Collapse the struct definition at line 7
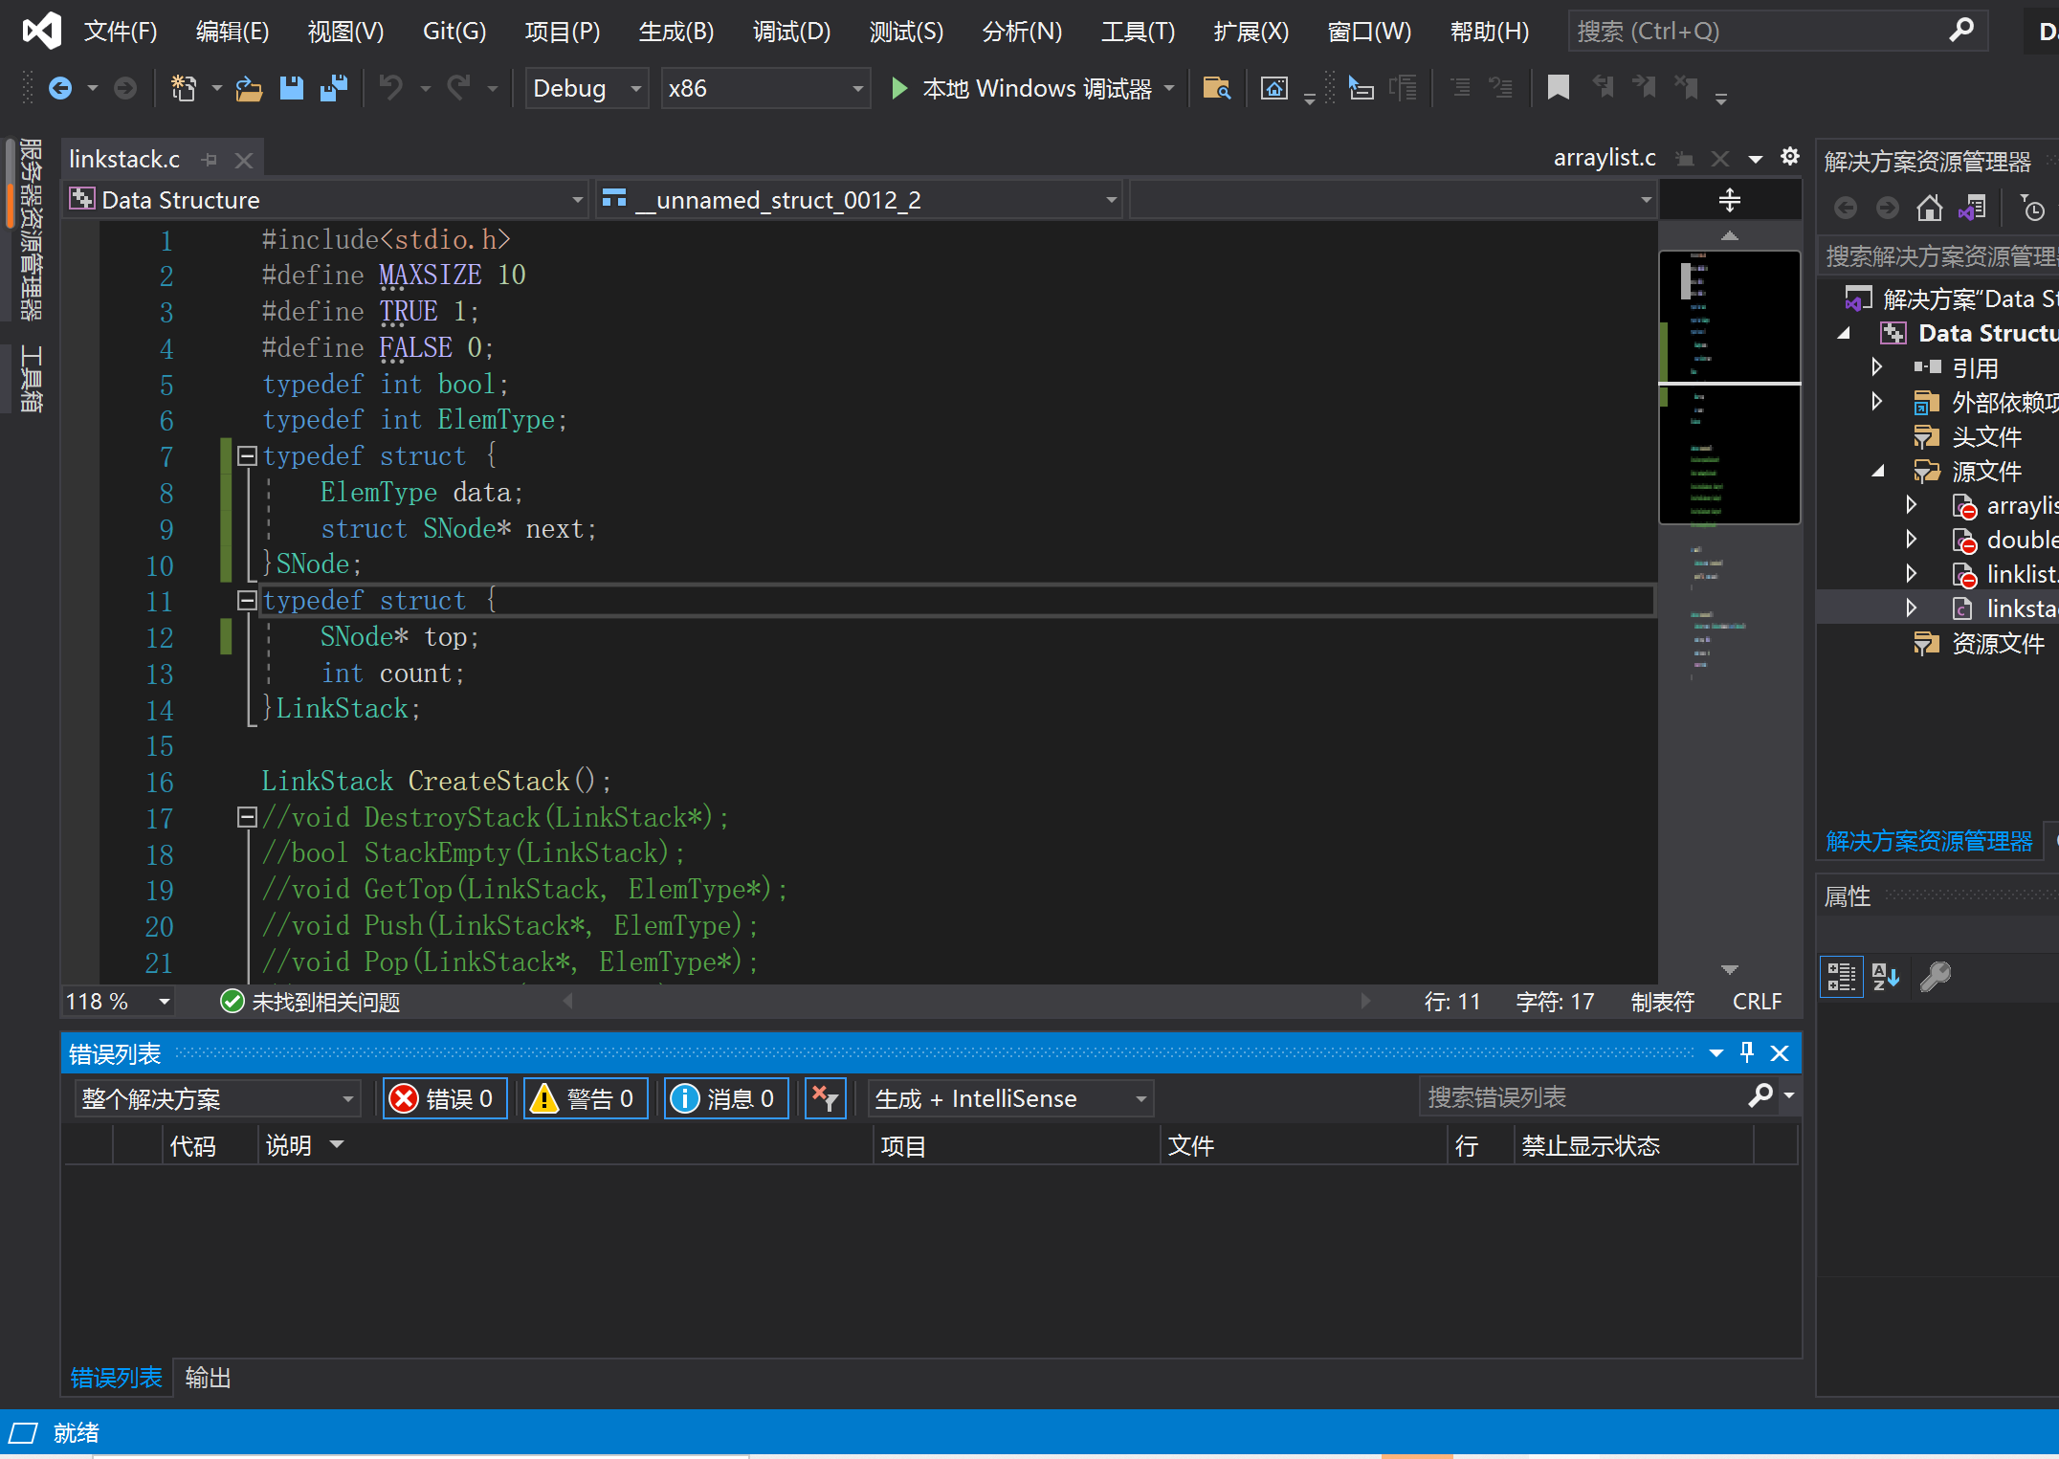Viewport: 2059px width, 1459px height. click(246, 455)
